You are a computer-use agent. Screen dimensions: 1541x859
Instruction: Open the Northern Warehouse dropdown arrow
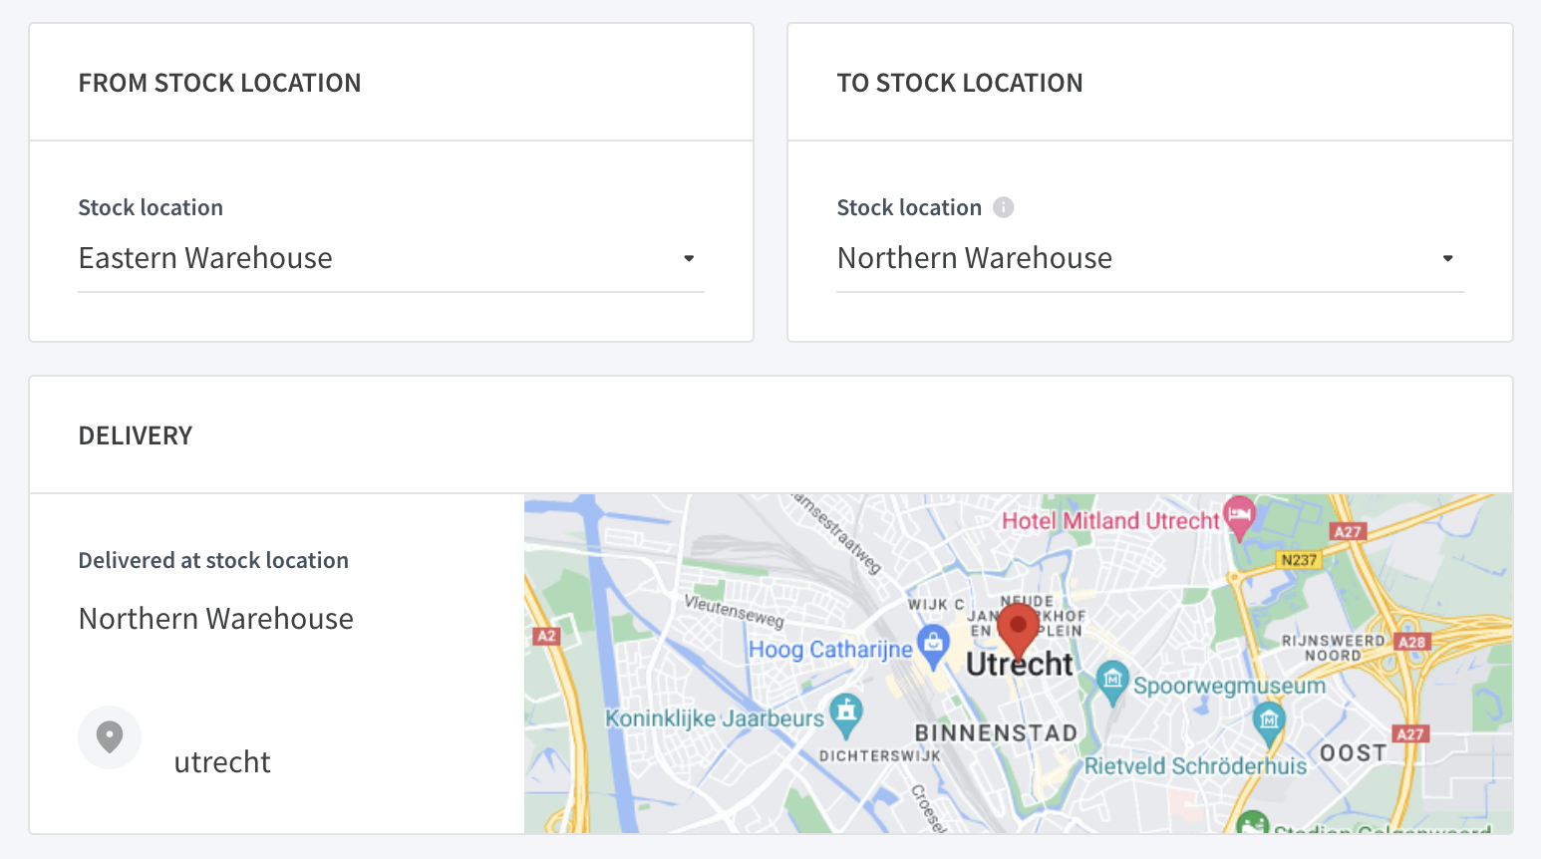(1448, 258)
